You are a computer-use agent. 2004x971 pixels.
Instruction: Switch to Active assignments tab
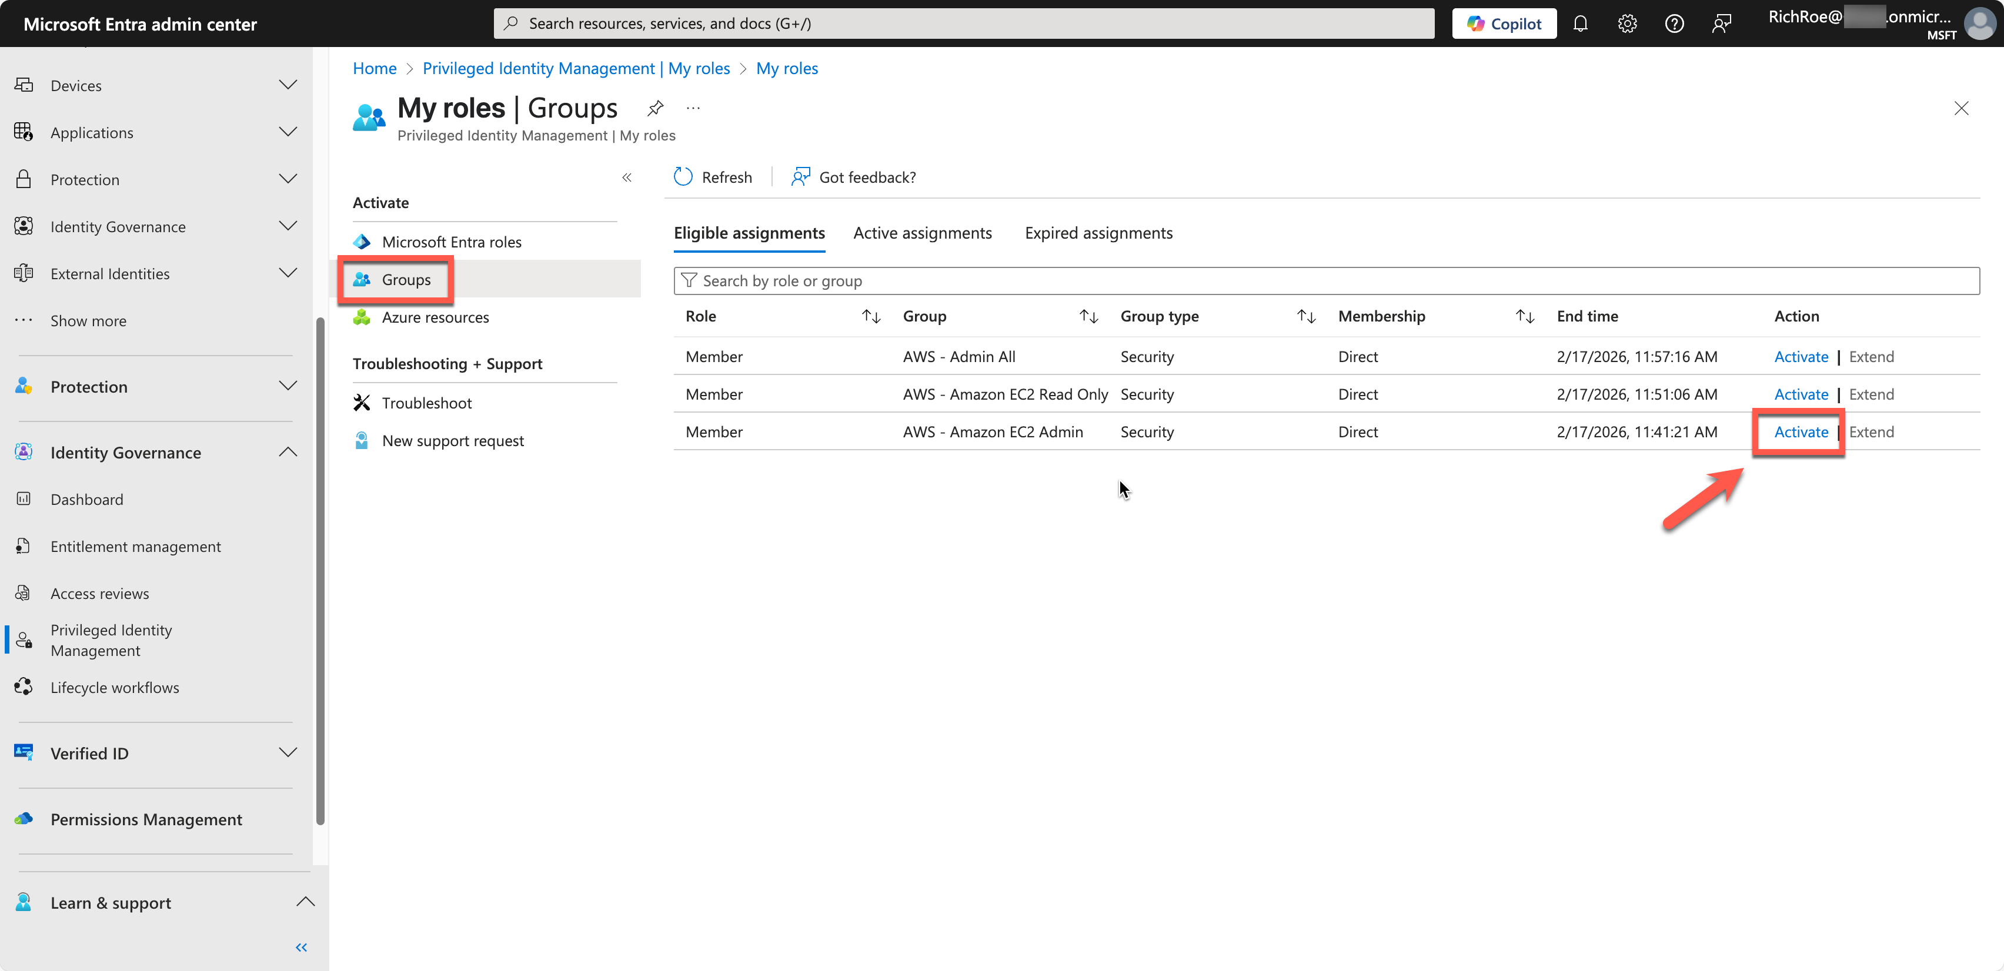point(922,233)
